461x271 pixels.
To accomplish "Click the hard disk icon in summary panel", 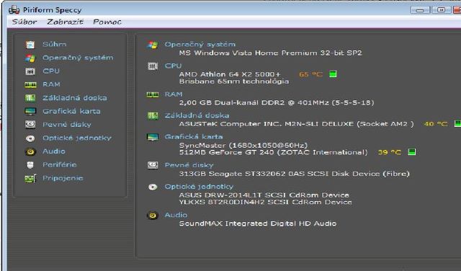I will pyautogui.click(x=153, y=165).
